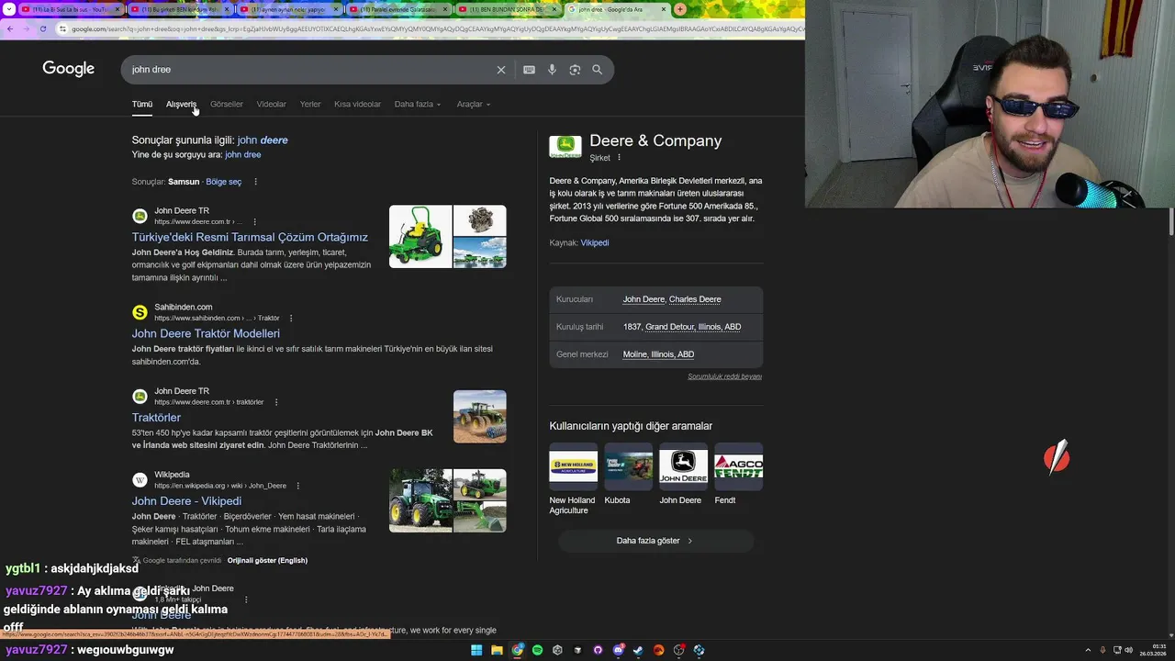The width and height of the screenshot is (1175, 661).
Task: Show hidden system tray icons
Action: point(1088,650)
